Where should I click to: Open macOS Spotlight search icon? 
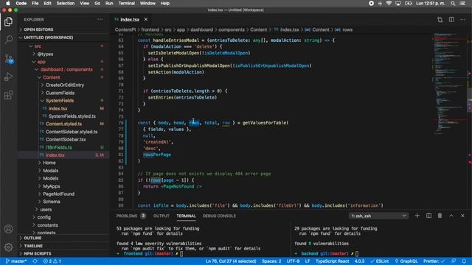pyautogui.click(x=453, y=3)
